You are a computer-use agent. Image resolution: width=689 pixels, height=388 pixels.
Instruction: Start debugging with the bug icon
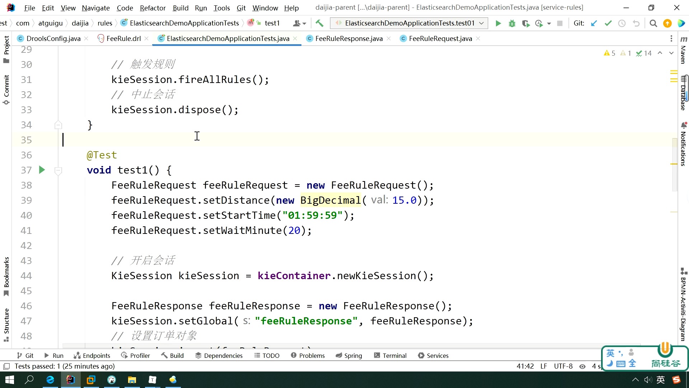pos(512,23)
